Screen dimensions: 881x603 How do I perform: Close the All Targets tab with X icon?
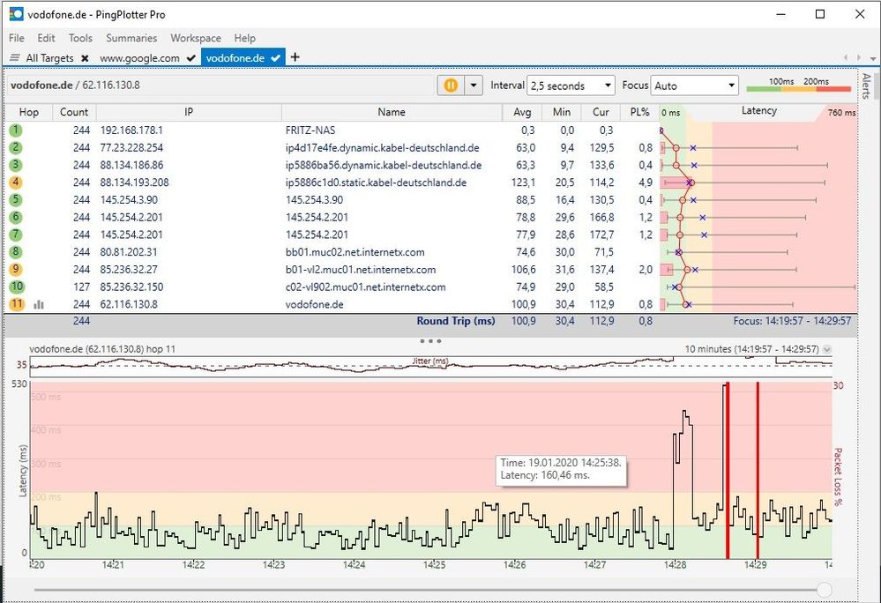(x=85, y=58)
